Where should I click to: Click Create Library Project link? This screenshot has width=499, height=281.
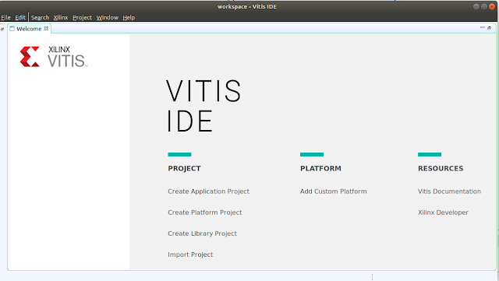(202, 234)
